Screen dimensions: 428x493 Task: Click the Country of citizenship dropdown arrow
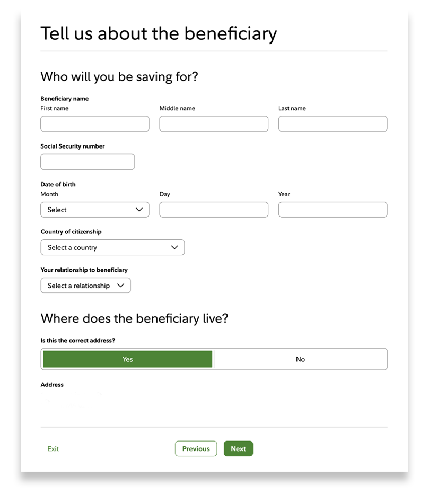click(x=175, y=247)
